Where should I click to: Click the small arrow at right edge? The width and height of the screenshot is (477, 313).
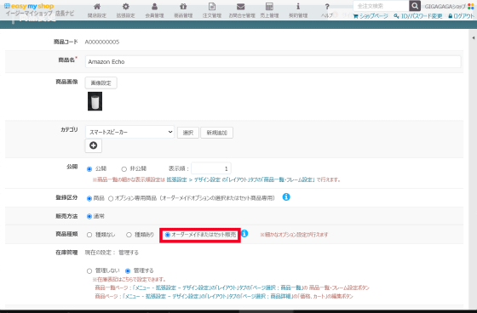[x=473, y=38]
